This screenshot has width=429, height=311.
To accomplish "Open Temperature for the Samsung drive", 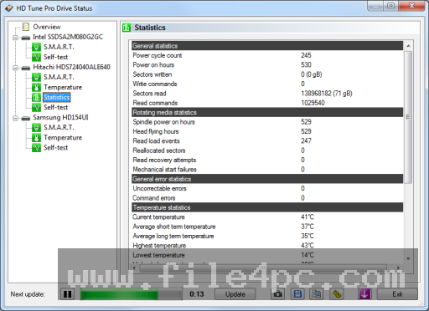I will click(63, 137).
